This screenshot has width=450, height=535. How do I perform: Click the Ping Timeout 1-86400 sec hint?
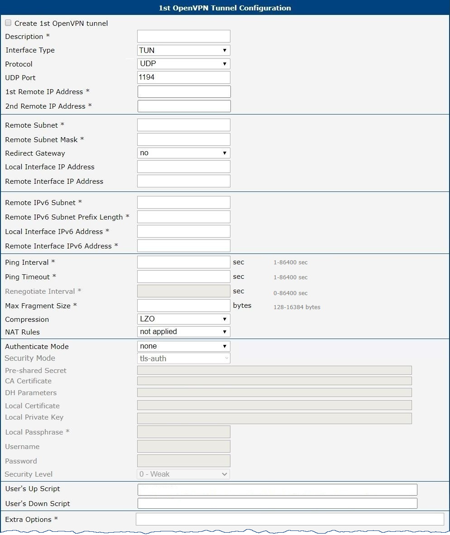(x=290, y=277)
